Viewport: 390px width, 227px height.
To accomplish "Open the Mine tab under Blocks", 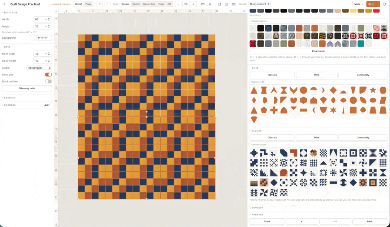I will point(317,137).
